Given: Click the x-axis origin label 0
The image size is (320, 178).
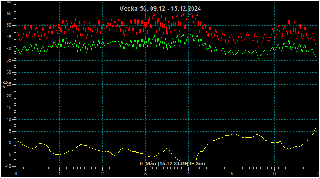Looking at the screenshot, I should [x=16, y=174].
